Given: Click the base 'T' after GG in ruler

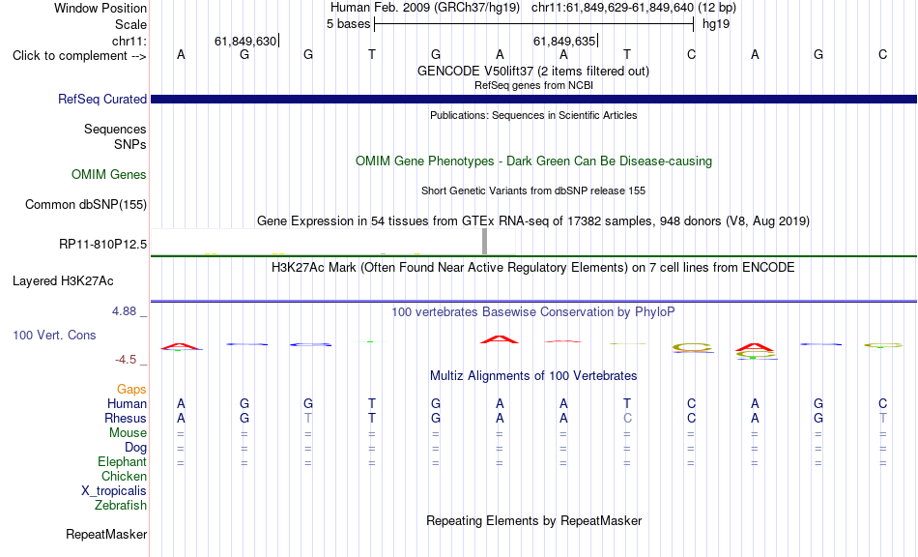Looking at the screenshot, I should click(x=372, y=54).
